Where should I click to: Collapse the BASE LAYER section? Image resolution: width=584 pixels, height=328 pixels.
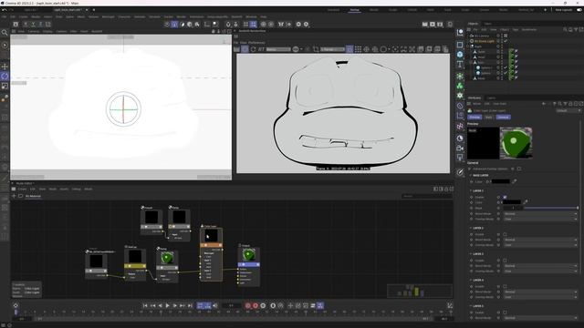coord(471,175)
